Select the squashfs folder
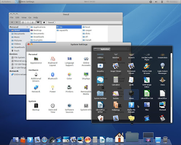Viewport: 181px width, 145px height. (69, 30)
